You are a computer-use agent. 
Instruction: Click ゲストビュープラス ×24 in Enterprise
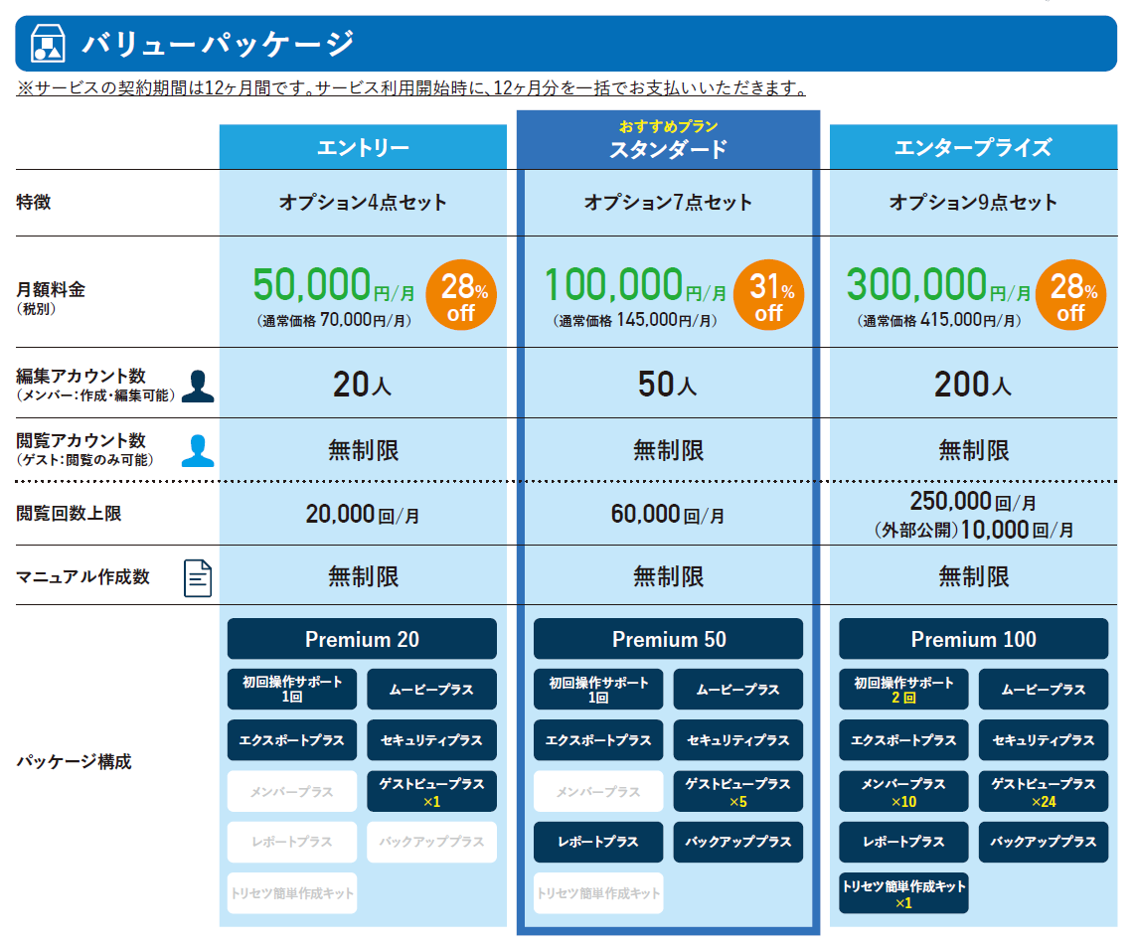click(x=1043, y=792)
